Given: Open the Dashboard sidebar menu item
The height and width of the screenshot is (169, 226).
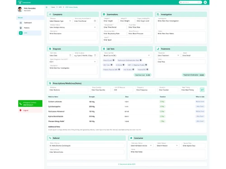Looking at the screenshot, I should point(29,23).
